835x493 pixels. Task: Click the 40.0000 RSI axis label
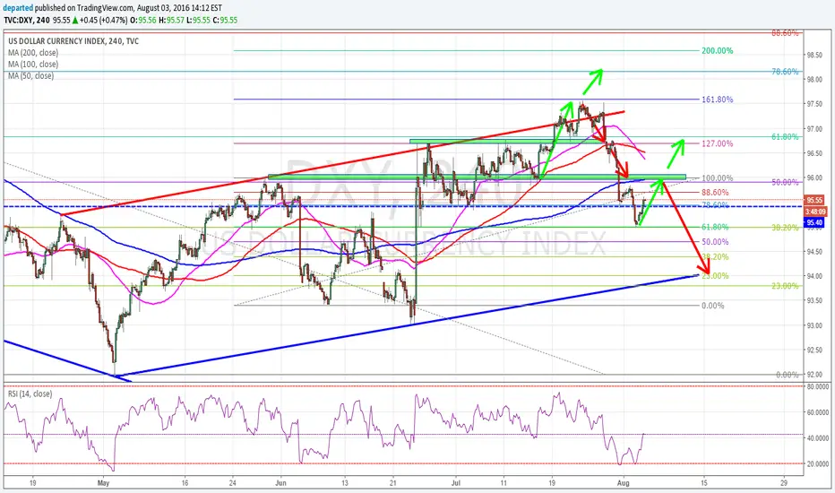(x=818, y=438)
